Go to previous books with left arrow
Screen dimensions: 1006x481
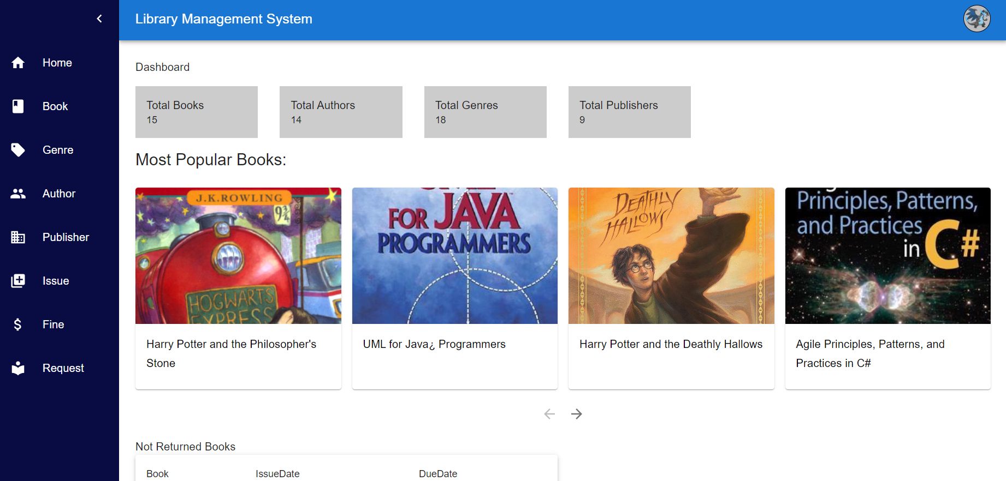click(x=549, y=414)
